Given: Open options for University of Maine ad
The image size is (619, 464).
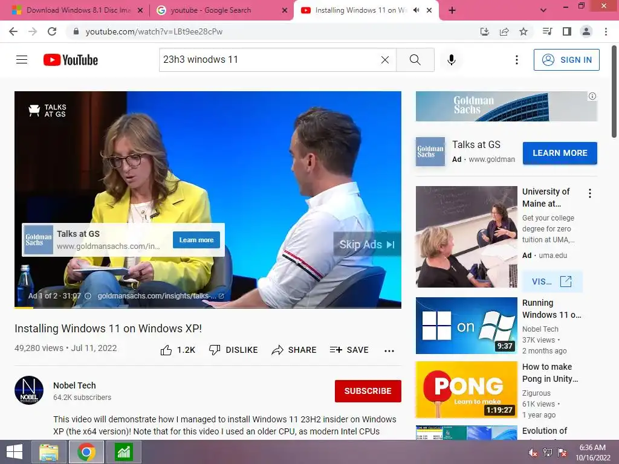Looking at the screenshot, I should 590,193.
